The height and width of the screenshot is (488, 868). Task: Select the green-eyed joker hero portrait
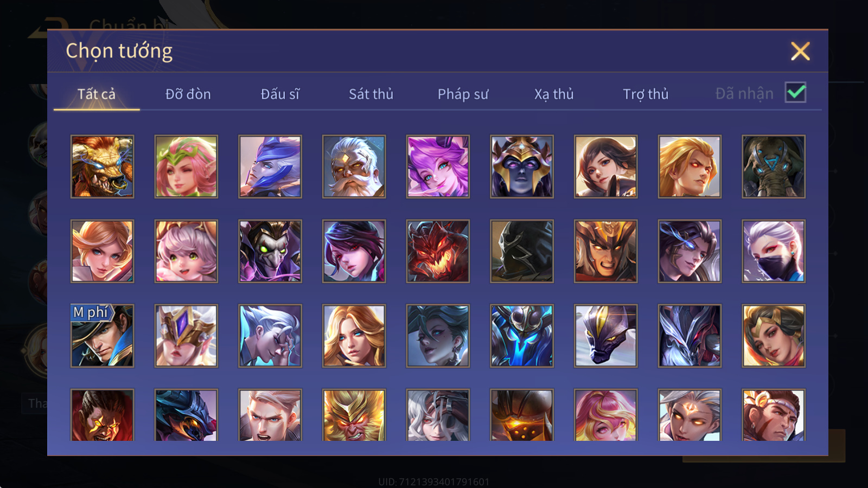(270, 251)
